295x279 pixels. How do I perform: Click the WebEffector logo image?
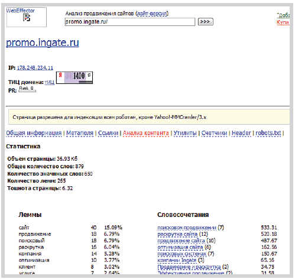click(27, 17)
